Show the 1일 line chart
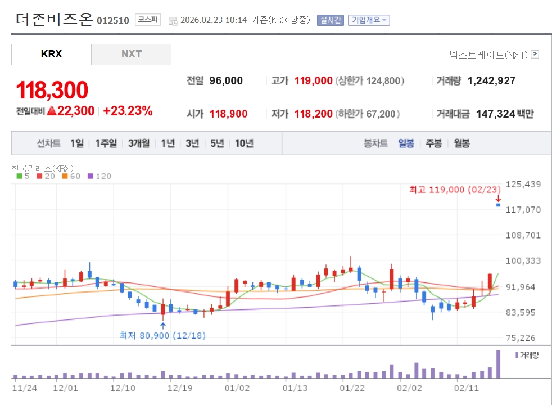The height and width of the screenshot is (405, 552). [76, 143]
